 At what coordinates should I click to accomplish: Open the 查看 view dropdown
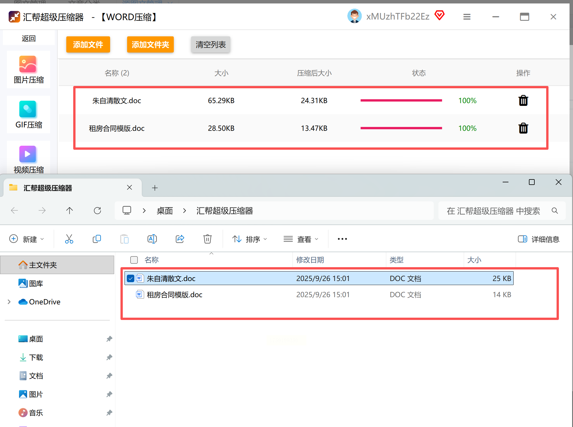(x=301, y=239)
